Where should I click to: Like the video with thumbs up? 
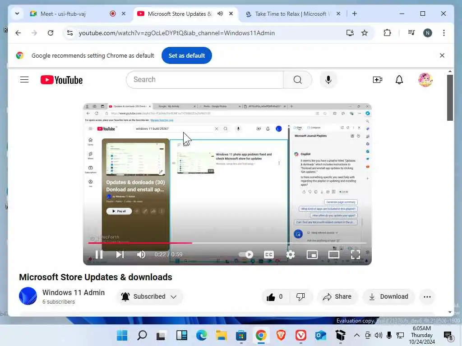[275, 296]
